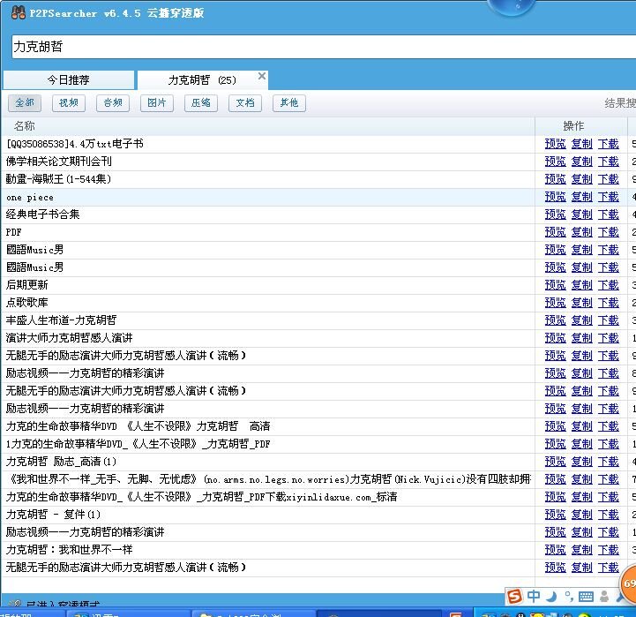
Task: Filter results by 音频
Action: 113,102
